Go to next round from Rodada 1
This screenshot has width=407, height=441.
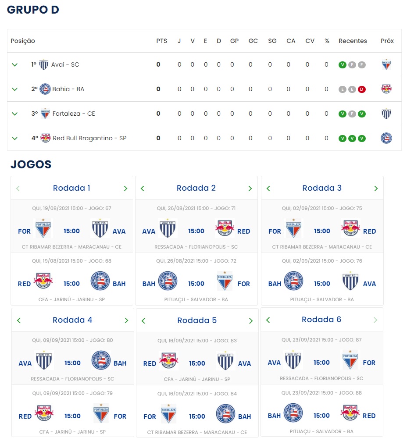(x=125, y=188)
